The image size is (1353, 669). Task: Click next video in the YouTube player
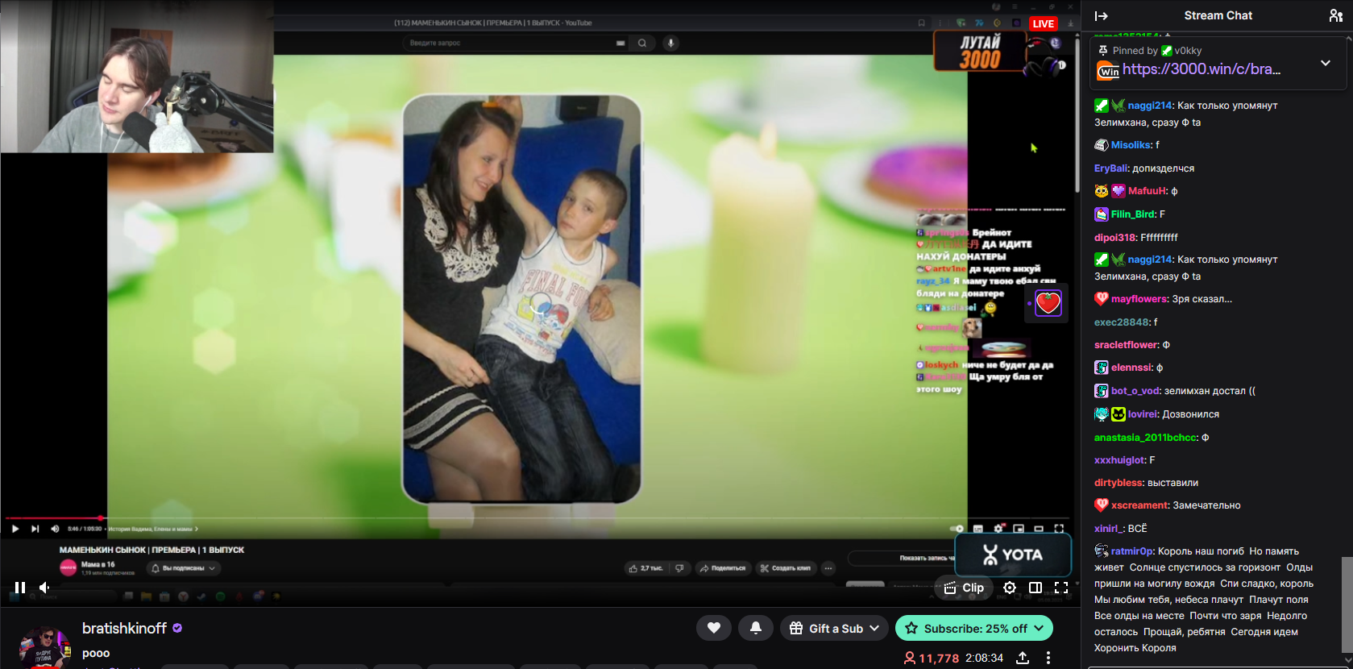(x=35, y=529)
